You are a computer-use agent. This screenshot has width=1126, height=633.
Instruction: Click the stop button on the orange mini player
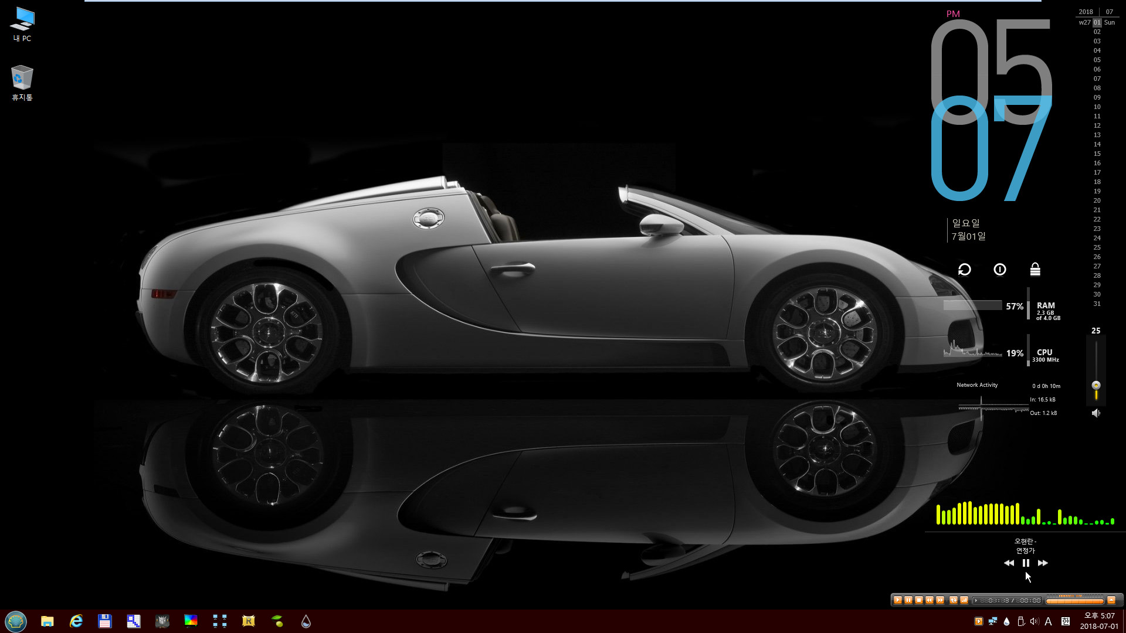(919, 600)
